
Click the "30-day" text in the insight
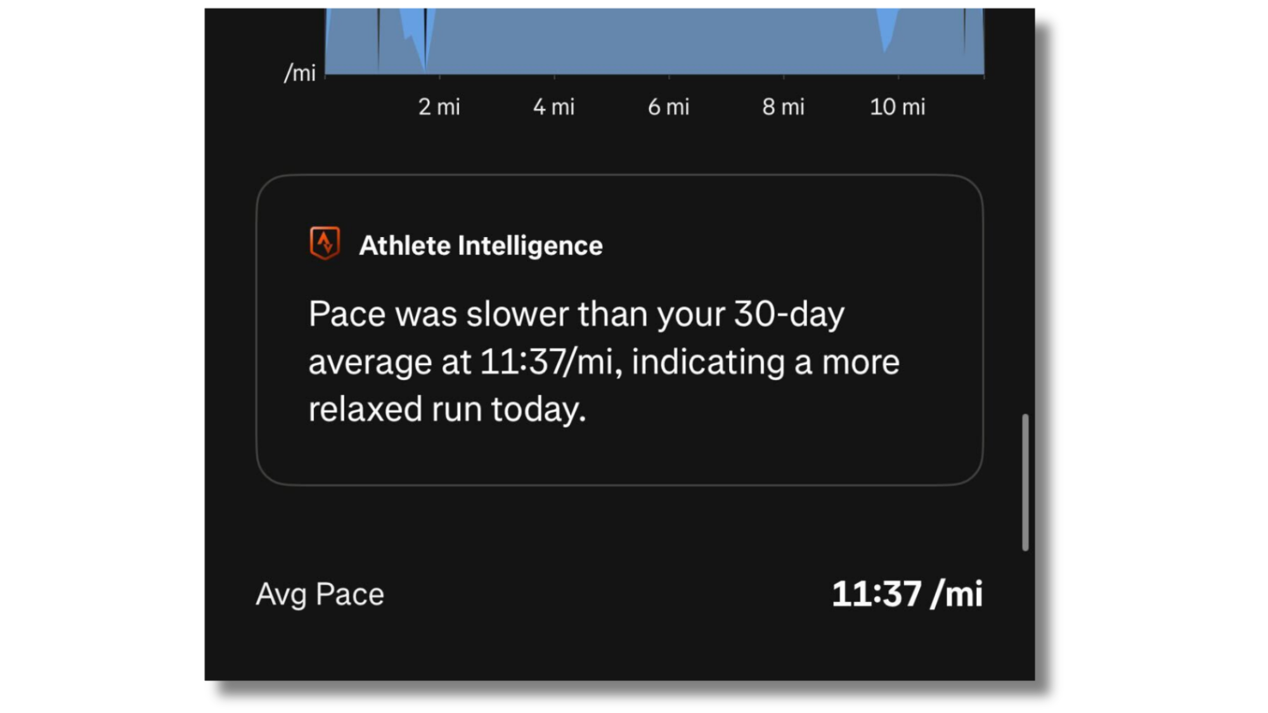pos(789,314)
